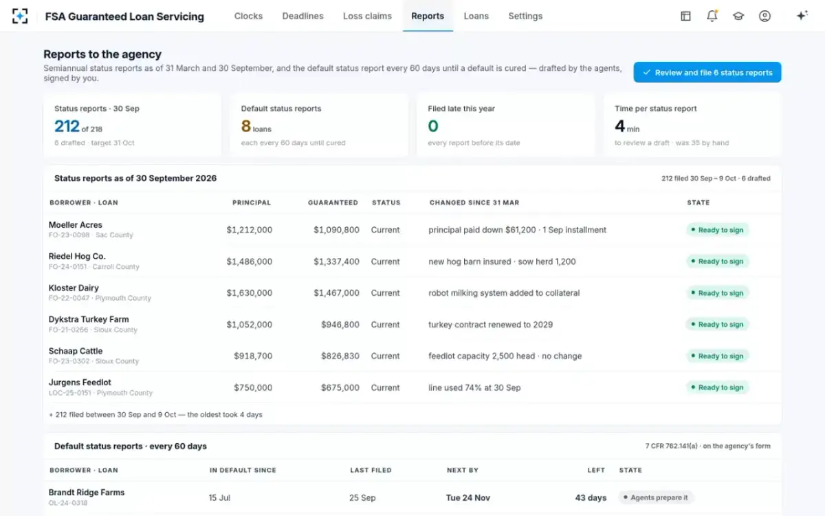
Task: Click Ready to sign for Riedel Hog Co.
Action: coord(717,261)
